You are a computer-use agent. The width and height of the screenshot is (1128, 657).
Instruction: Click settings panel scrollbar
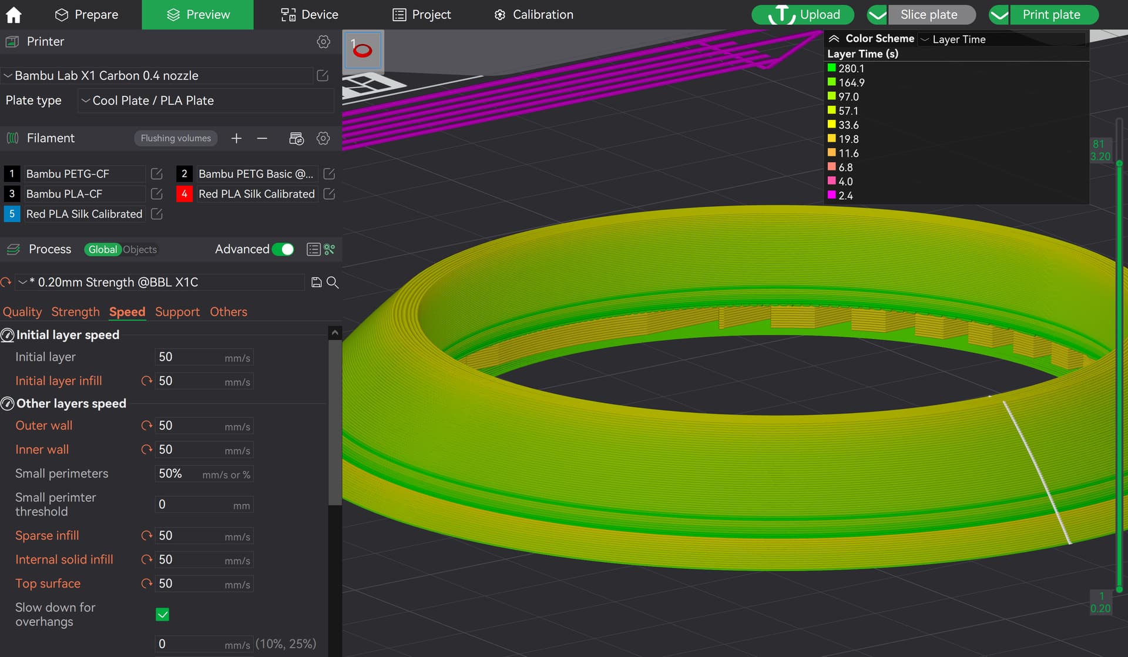point(335,423)
